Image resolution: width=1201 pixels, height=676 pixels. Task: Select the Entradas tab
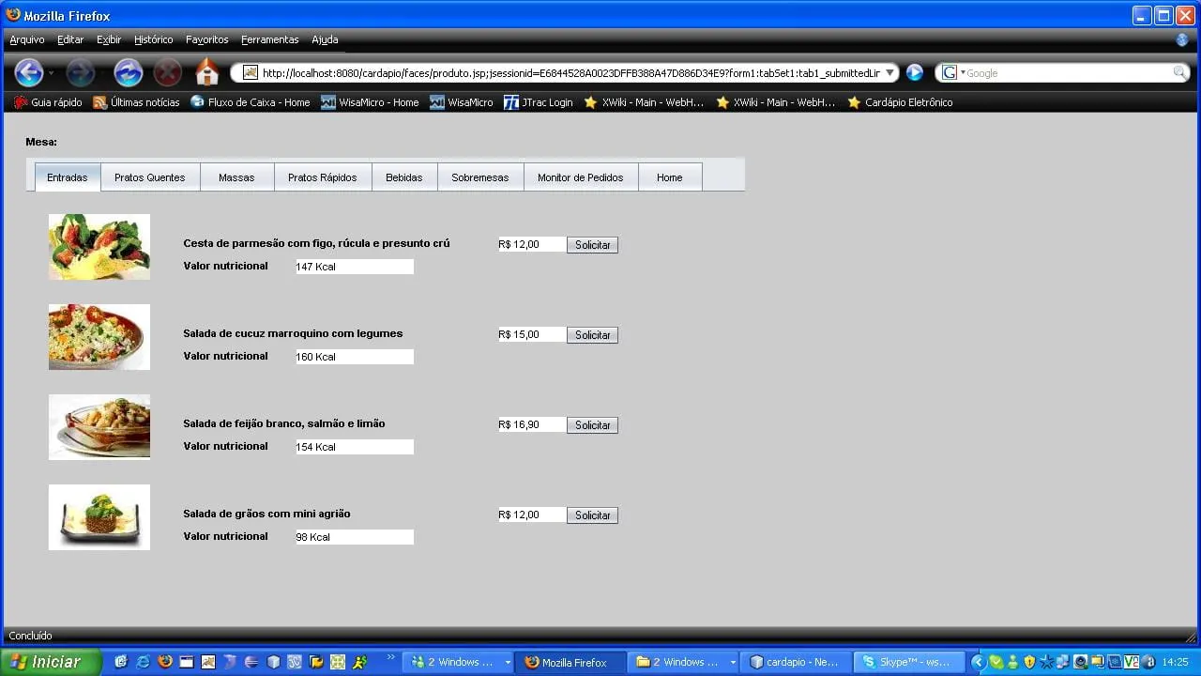click(68, 177)
